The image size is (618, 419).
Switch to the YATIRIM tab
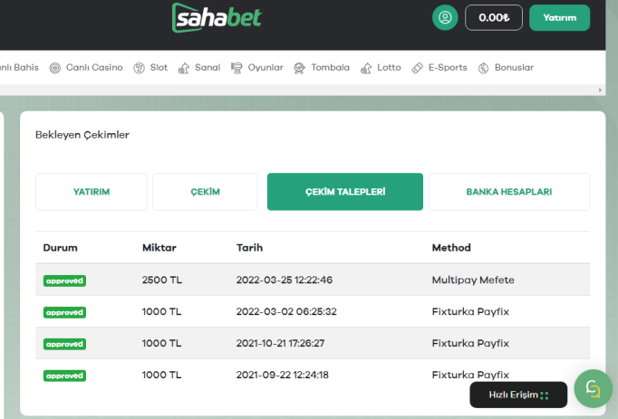pyautogui.click(x=91, y=192)
